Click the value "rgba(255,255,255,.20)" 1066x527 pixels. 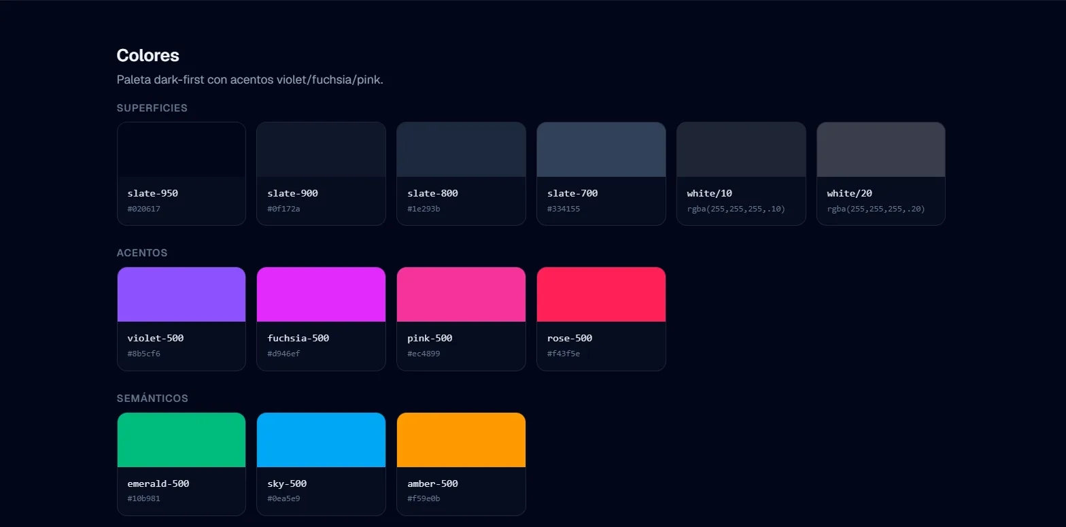click(877, 209)
